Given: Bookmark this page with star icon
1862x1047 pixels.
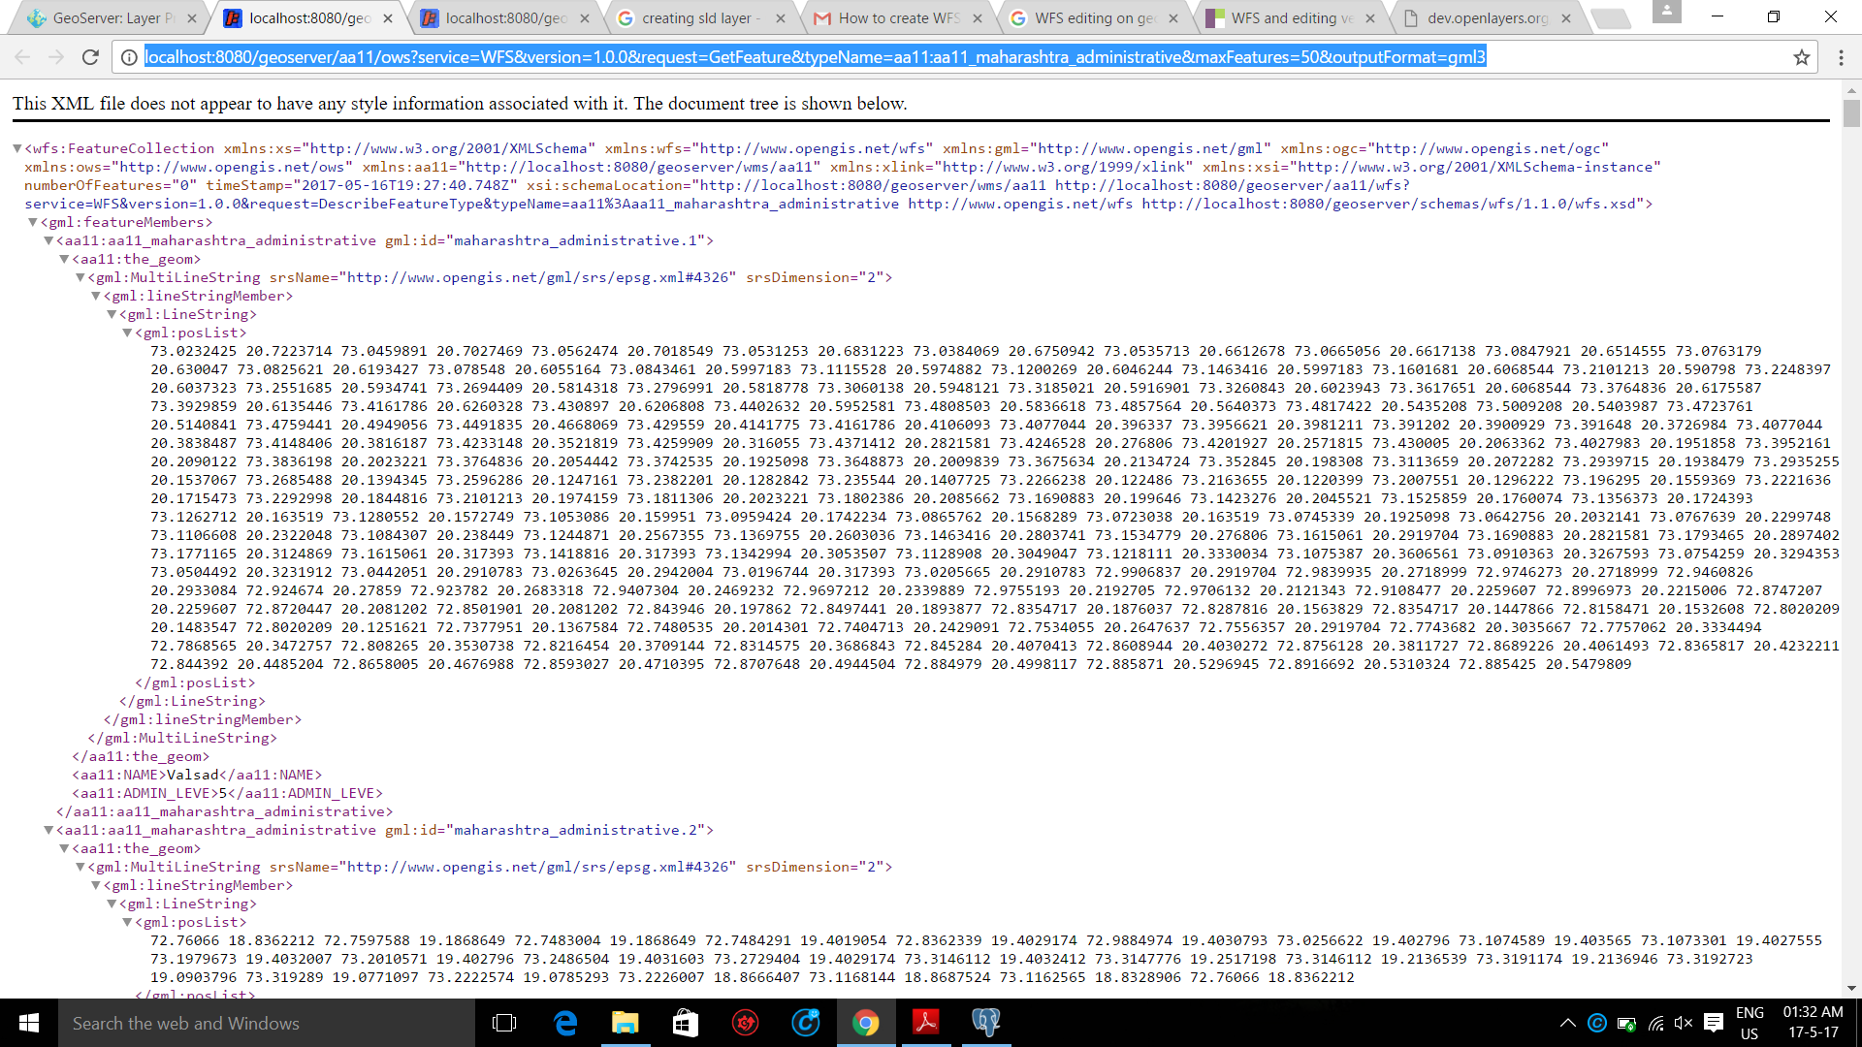Looking at the screenshot, I should click(1801, 57).
